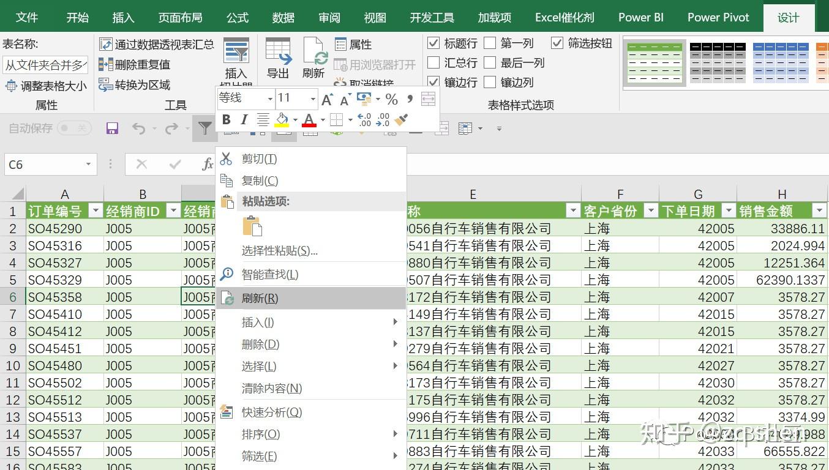Click the cancel X icon in formula bar
Screen dimensions: 829x470
pyautogui.click(x=142, y=164)
